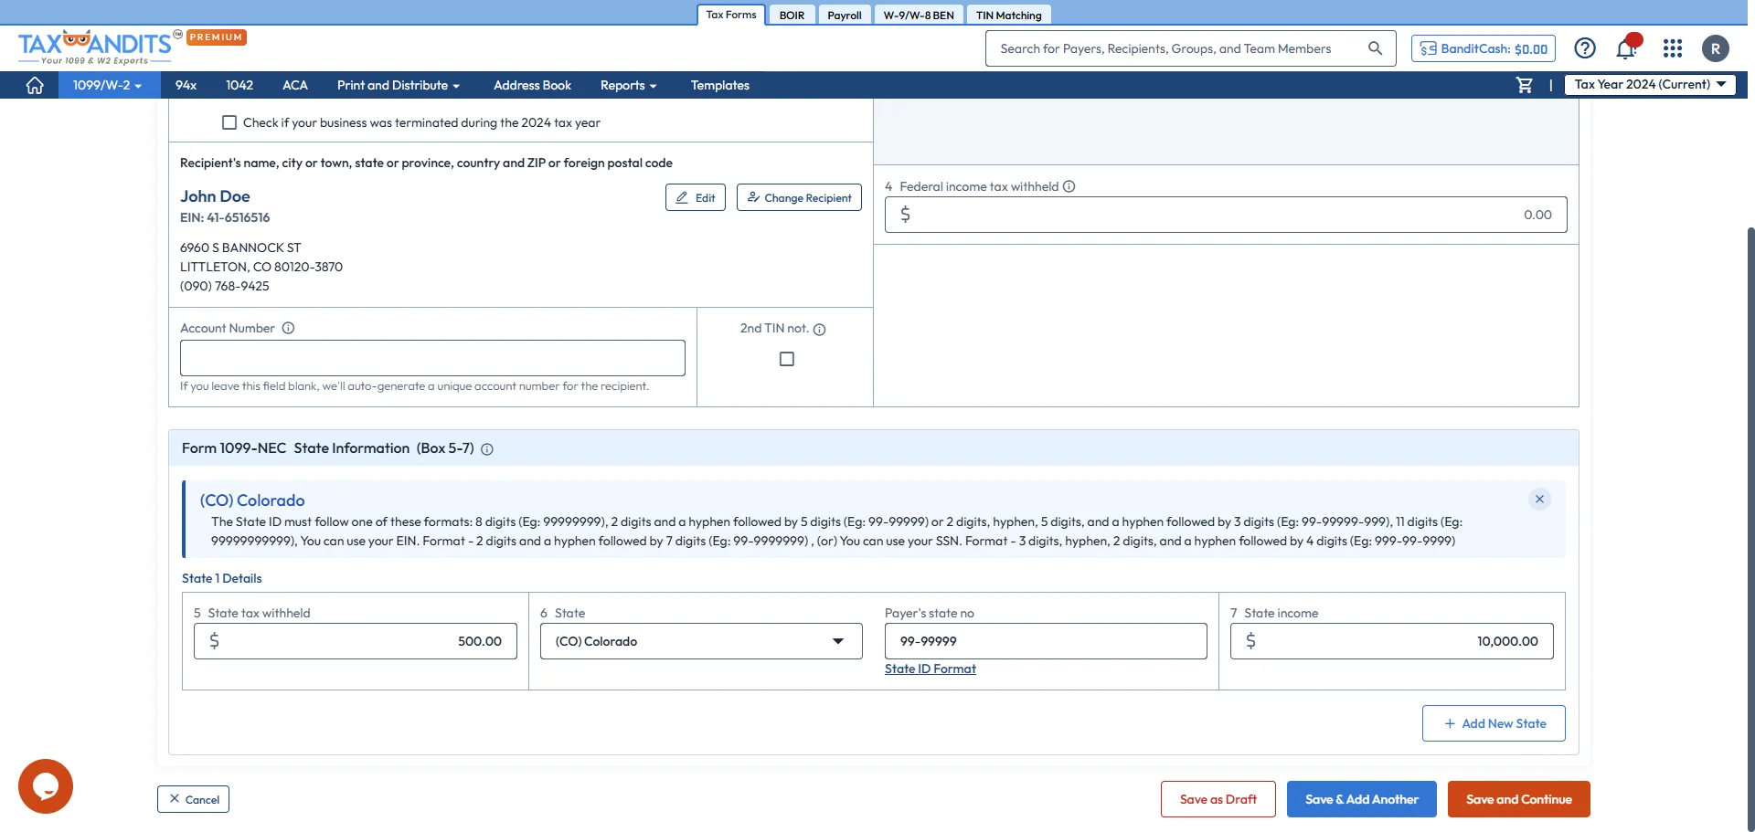Screen dimensions: 1755x832
Task: Open notifications bell icon
Action: tap(1627, 48)
